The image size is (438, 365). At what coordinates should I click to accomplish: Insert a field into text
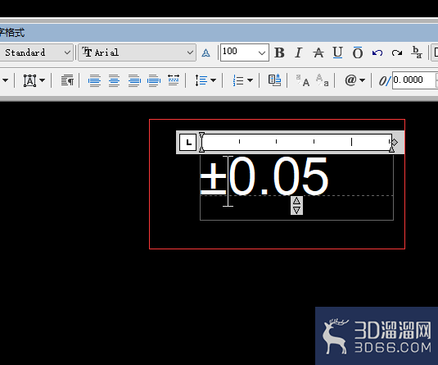[274, 80]
